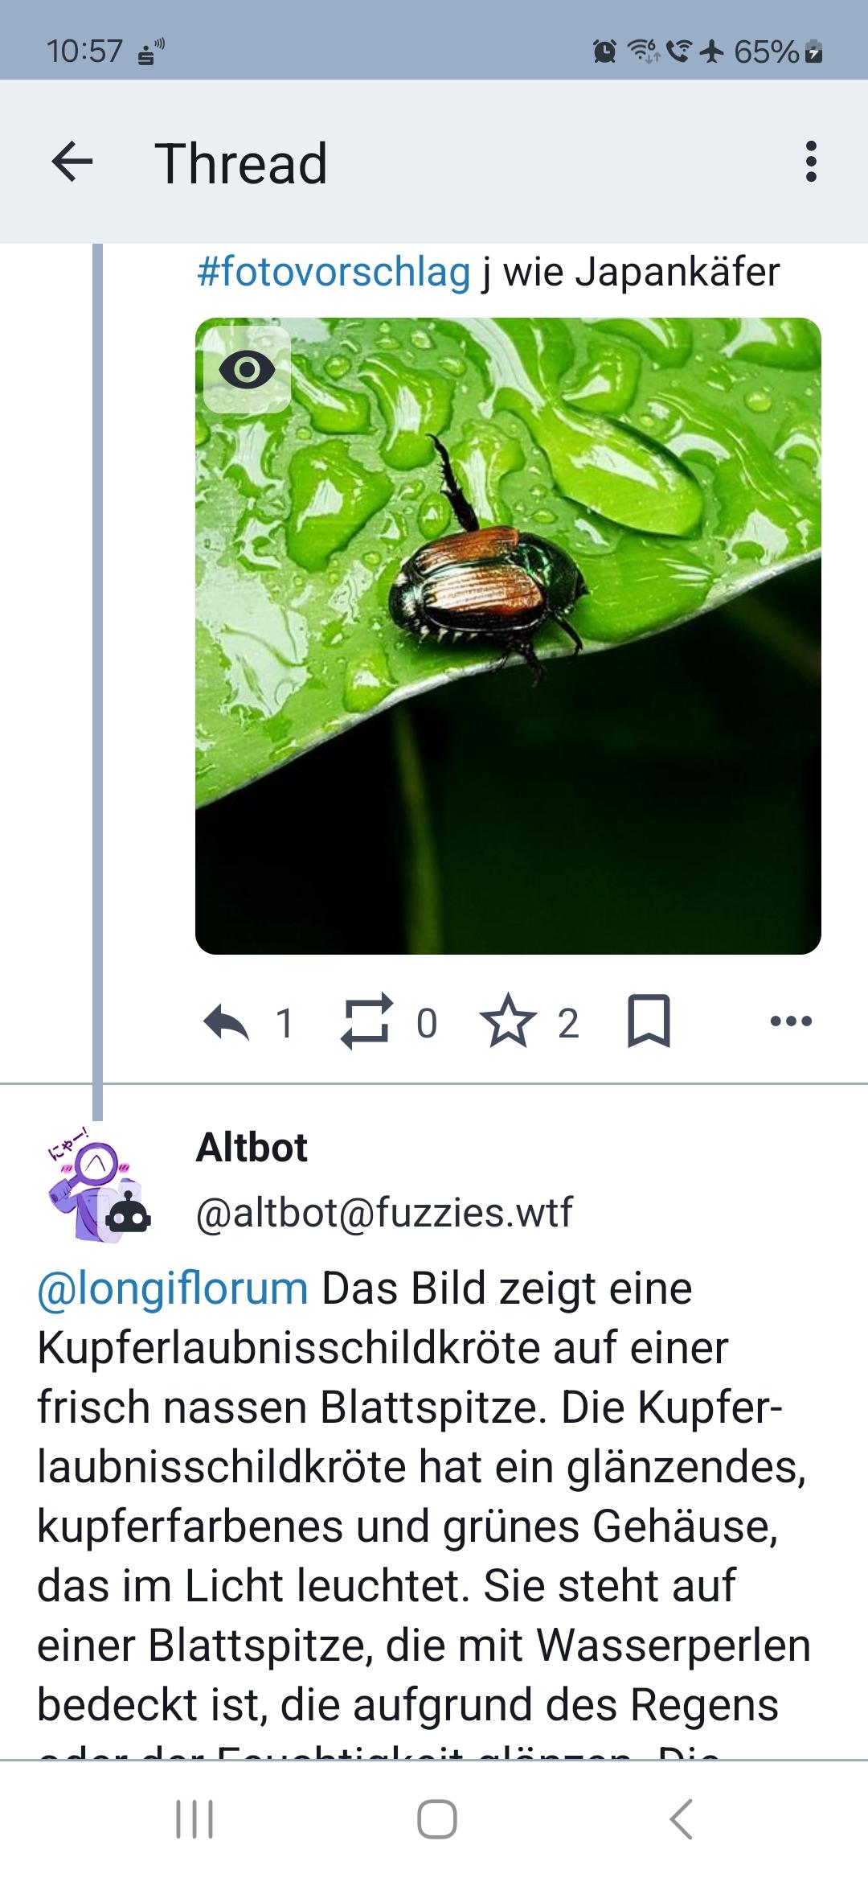The height and width of the screenshot is (1882, 868).
Task: Bookmark the beetle post
Action: point(649,1021)
